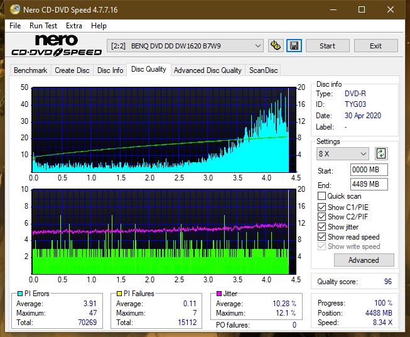Click the Progress value 100 %
This screenshot has height=337, width=410.
pos(384,303)
